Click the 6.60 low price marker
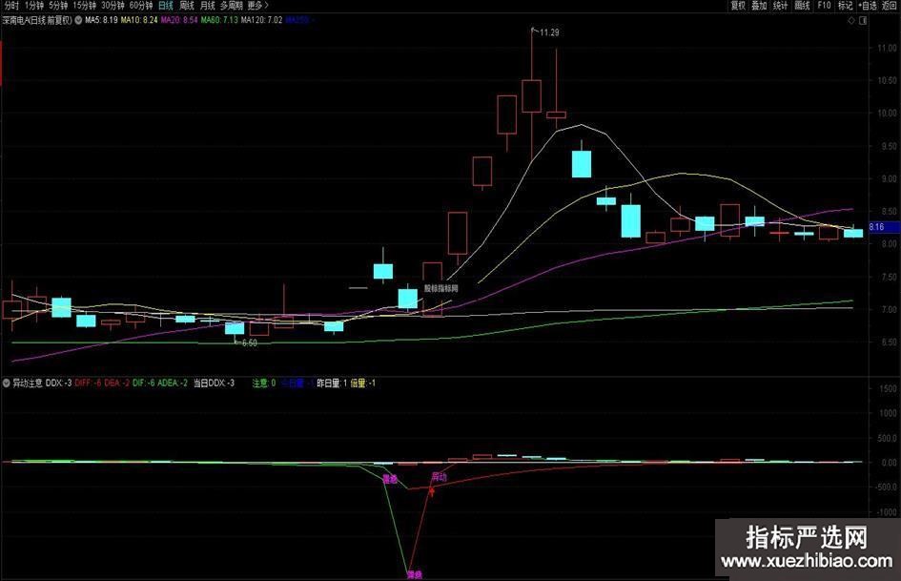 tap(250, 342)
